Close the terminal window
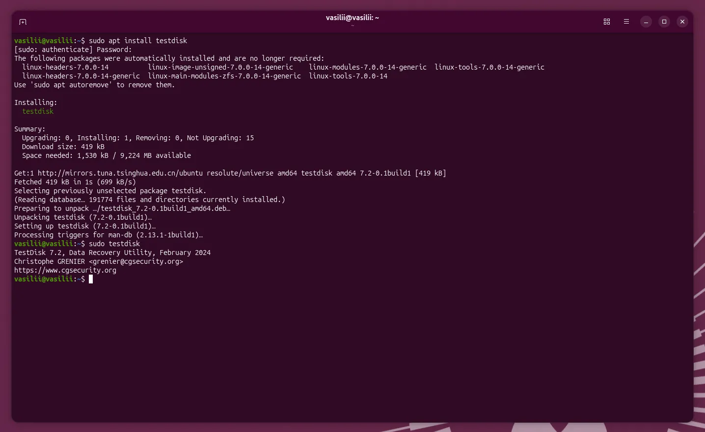The width and height of the screenshot is (705, 432). click(x=682, y=22)
